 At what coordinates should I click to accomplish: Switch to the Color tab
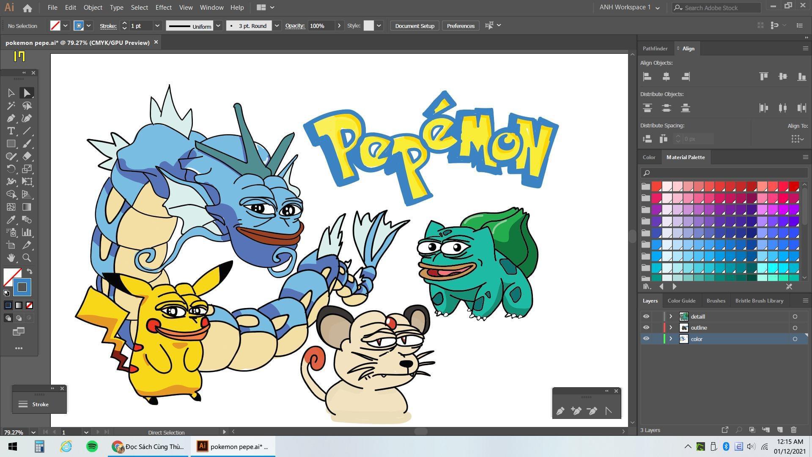click(x=649, y=157)
